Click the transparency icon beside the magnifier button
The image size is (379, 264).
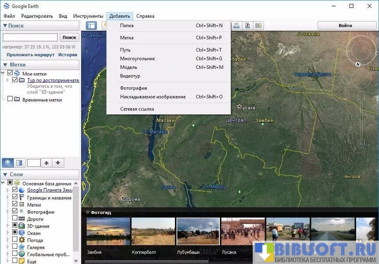tap(19, 163)
